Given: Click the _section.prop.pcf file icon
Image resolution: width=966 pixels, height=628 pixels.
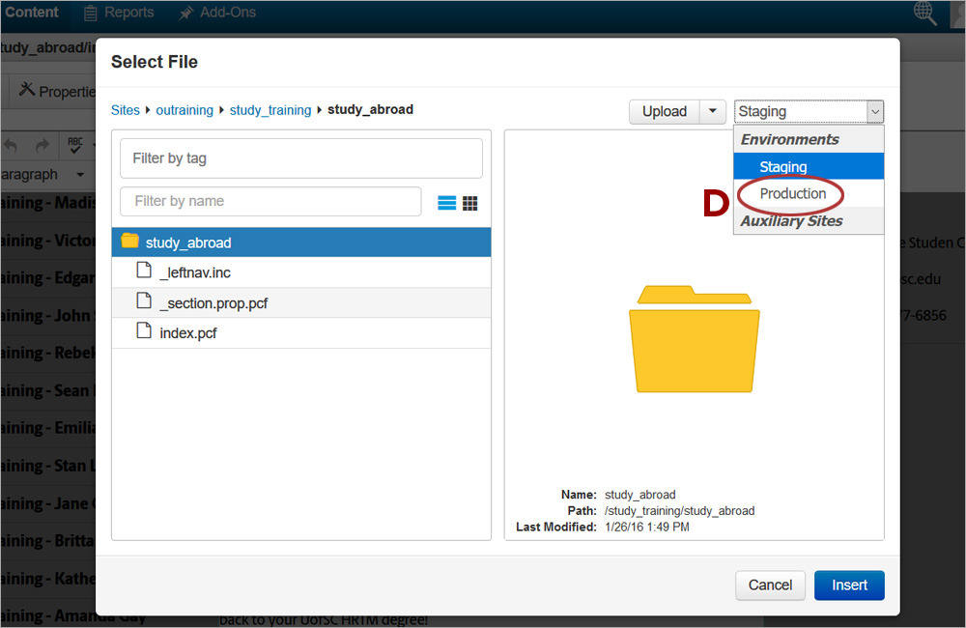Looking at the screenshot, I should [x=144, y=300].
